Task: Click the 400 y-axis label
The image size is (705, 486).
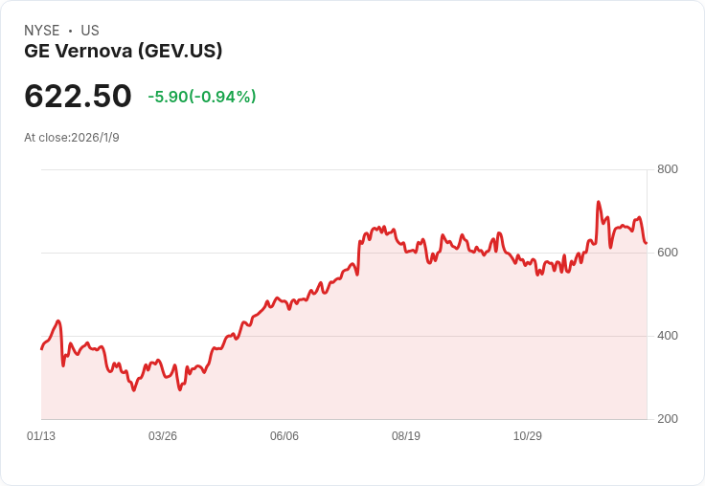Action: coord(668,336)
